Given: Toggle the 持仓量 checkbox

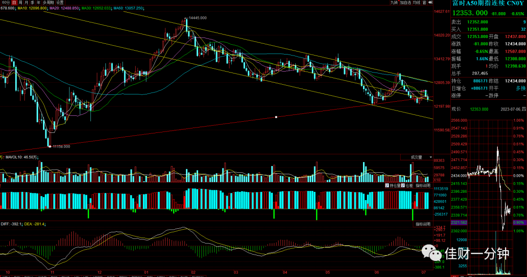Looking at the screenshot, I should (387, 185).
